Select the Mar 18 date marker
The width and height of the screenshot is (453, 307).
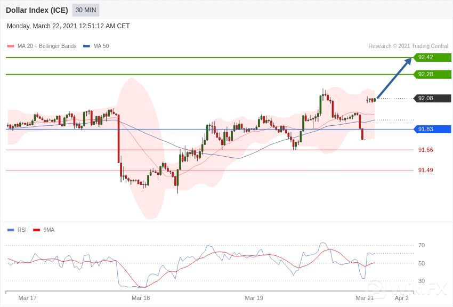[x=141, y=298]
